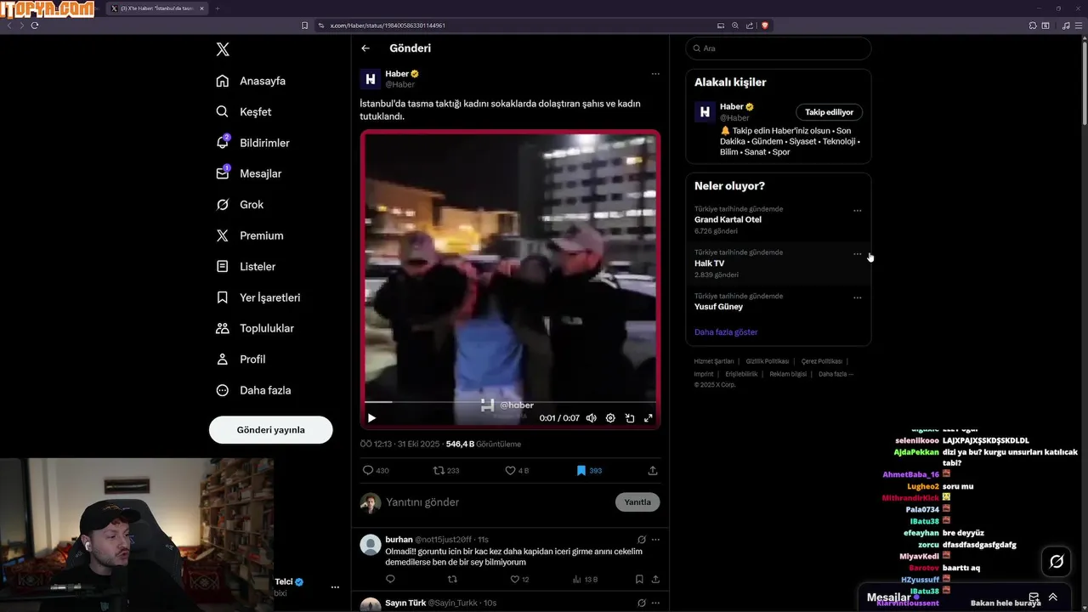
Task: View analytics of burhan's comment
Action: 585,579
